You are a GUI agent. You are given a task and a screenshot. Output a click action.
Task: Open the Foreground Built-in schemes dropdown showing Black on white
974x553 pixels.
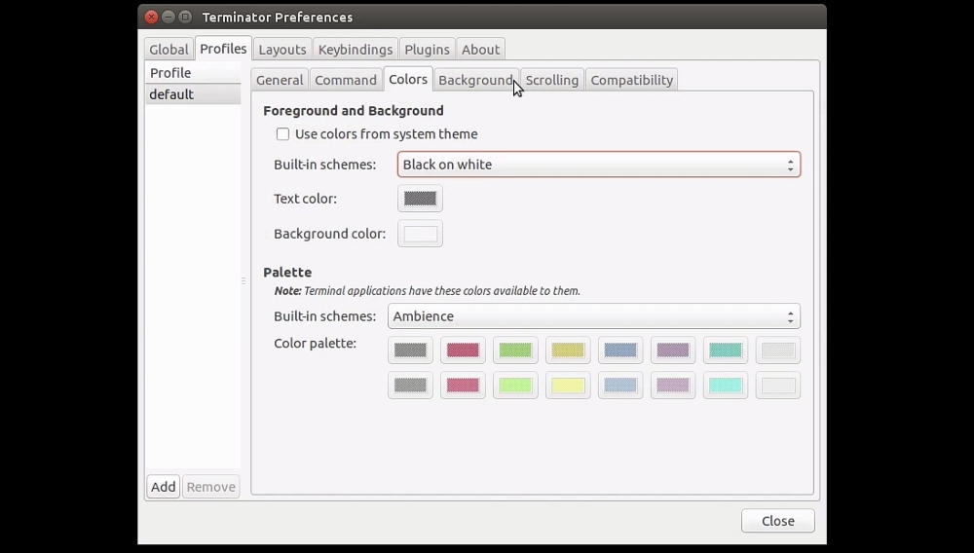click(x=599, y=165)
